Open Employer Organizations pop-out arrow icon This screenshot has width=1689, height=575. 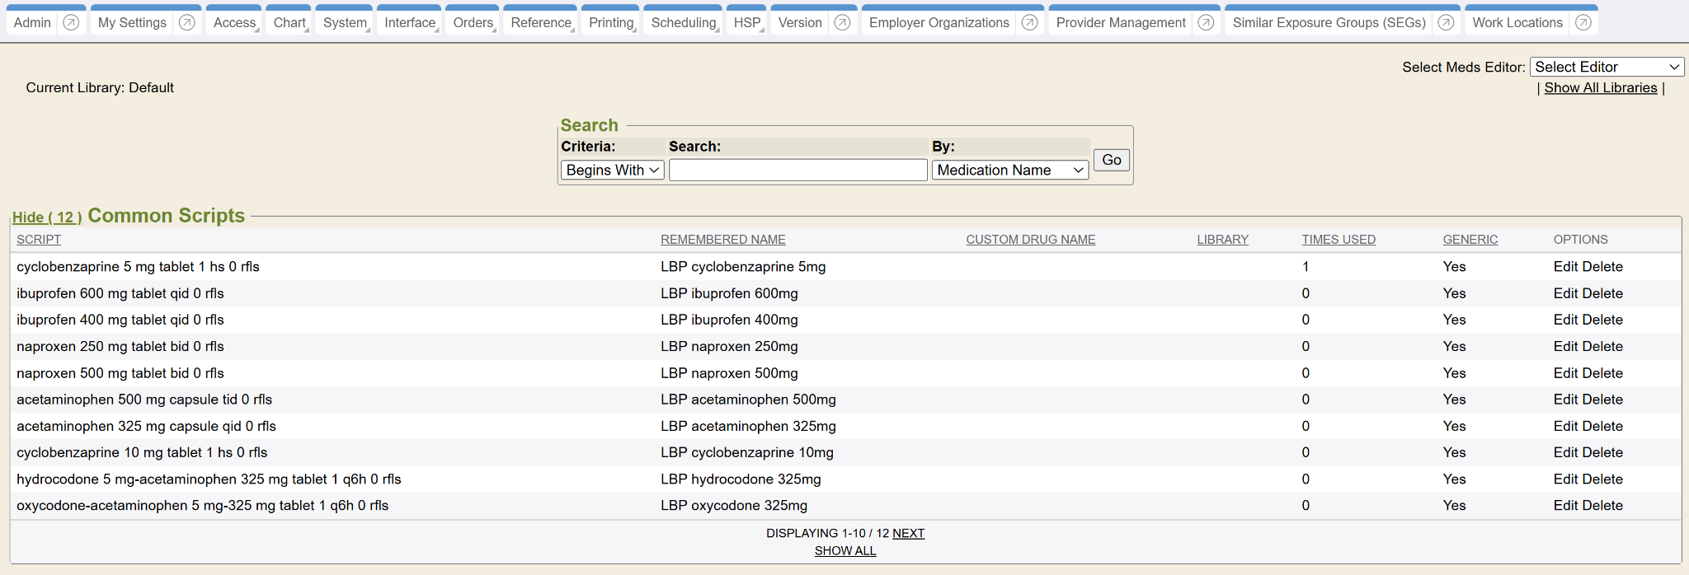click(x=1029, y=22)
